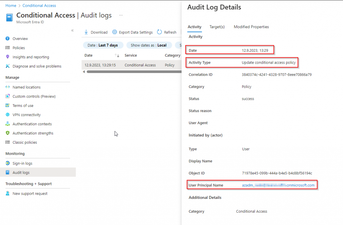
Task: Change the Date: Last 7 days filter
Action: coord(103,45)
